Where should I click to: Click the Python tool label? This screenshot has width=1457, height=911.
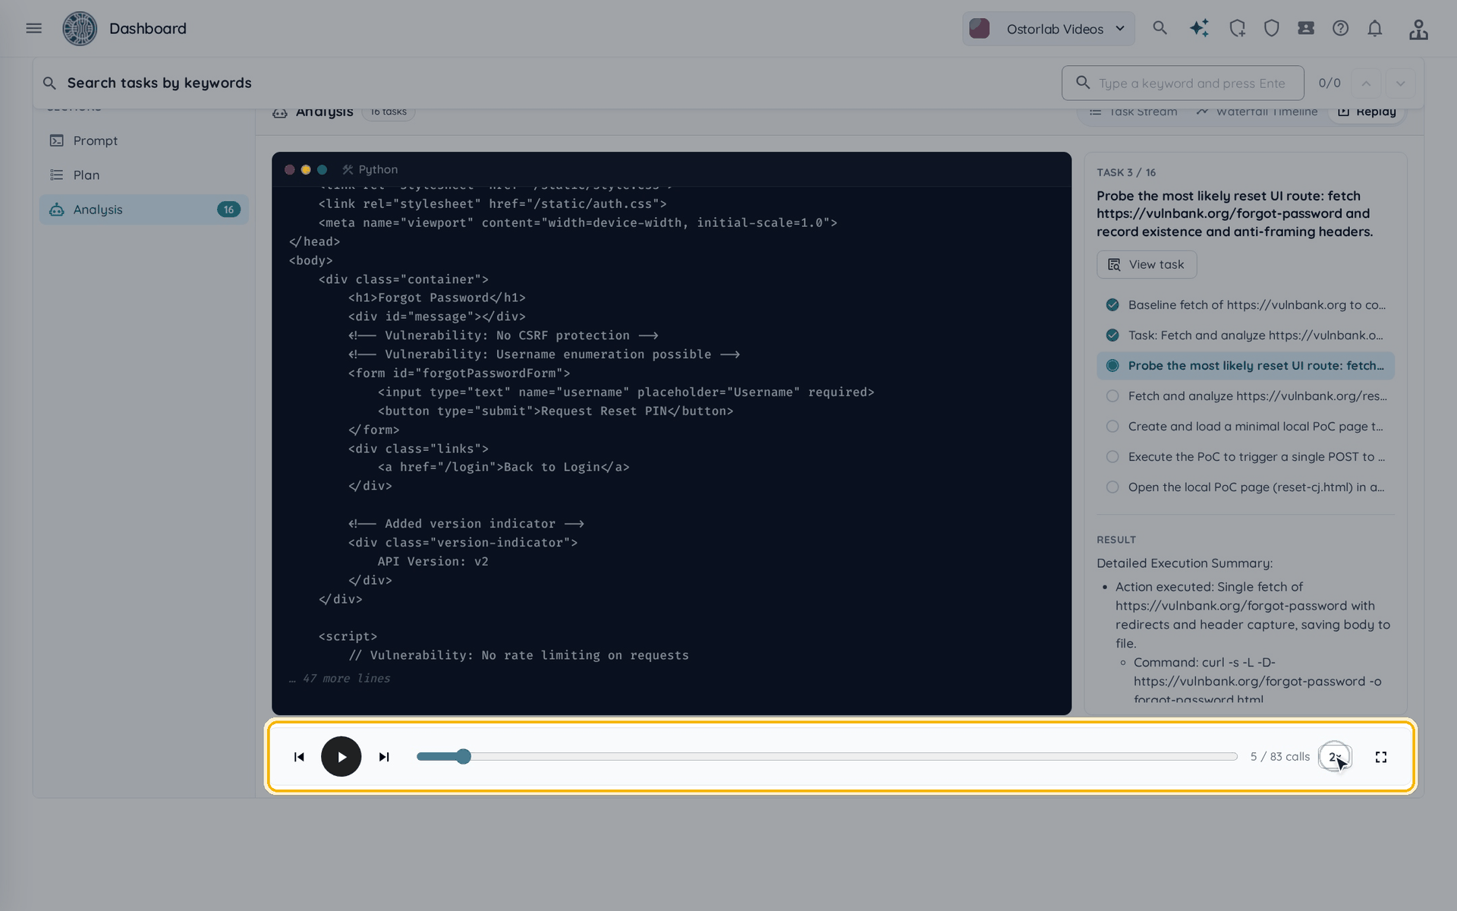pyautogui.click(x=370, y=169)
